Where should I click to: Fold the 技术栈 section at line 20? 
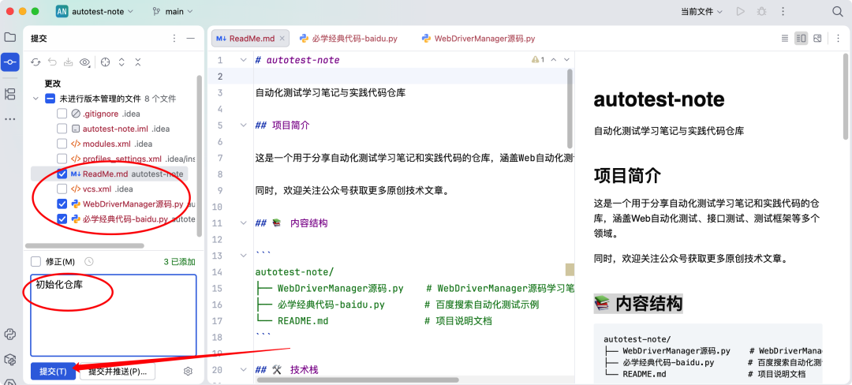244,370
